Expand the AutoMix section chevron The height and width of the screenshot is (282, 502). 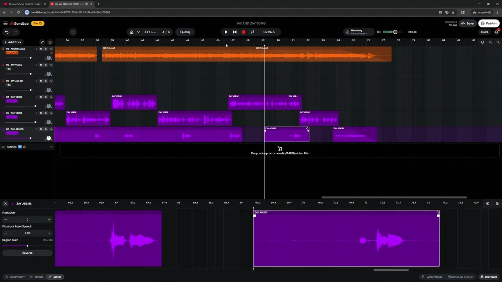coord(51,147)
